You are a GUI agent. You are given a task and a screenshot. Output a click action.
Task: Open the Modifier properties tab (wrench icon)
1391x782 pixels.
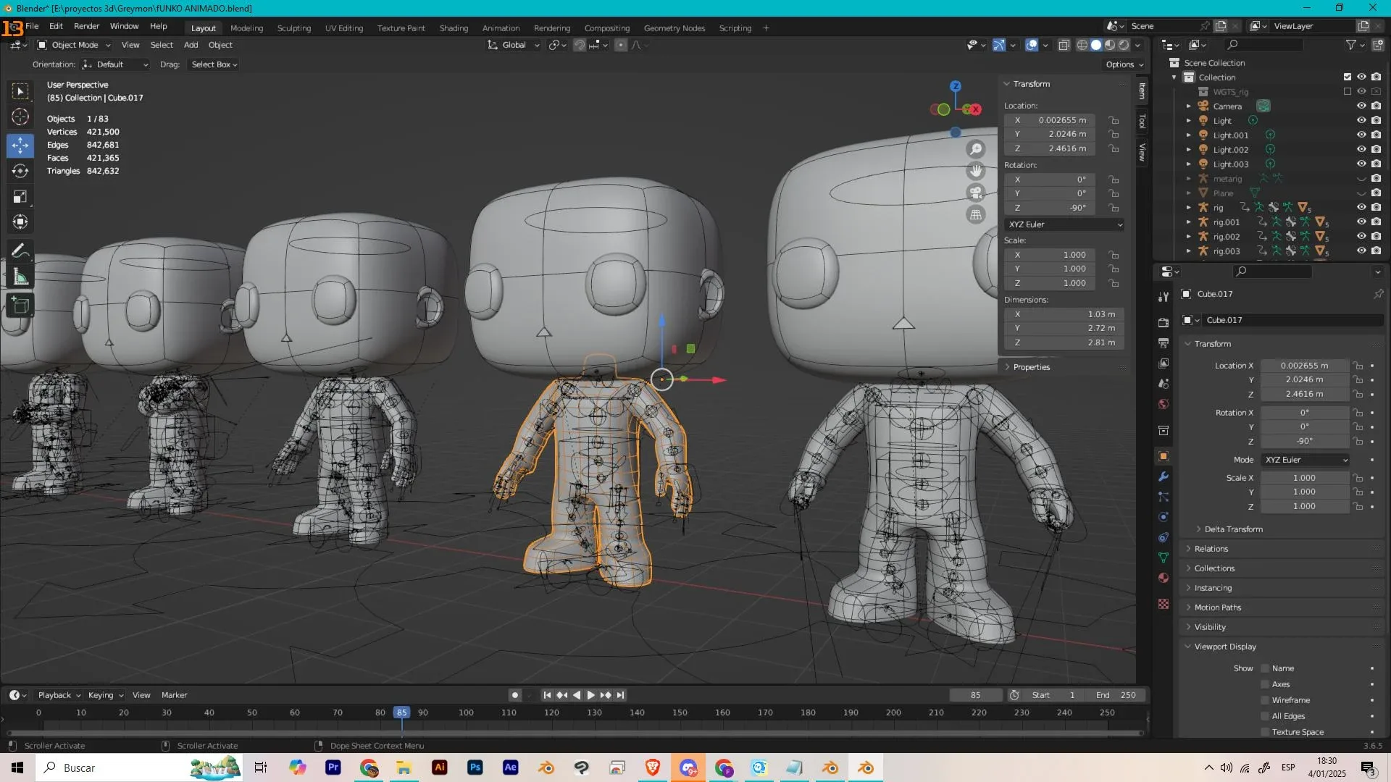[1163, 476]
